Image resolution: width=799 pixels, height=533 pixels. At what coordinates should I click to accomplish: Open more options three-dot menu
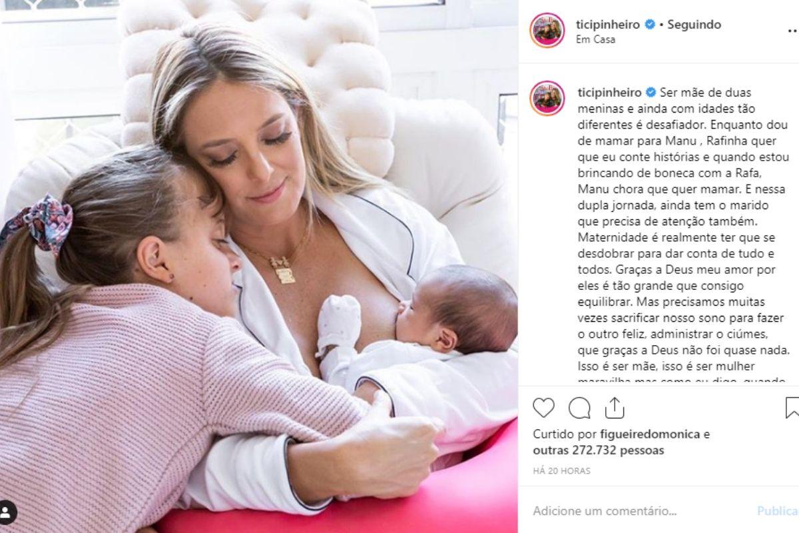[792, 31]
